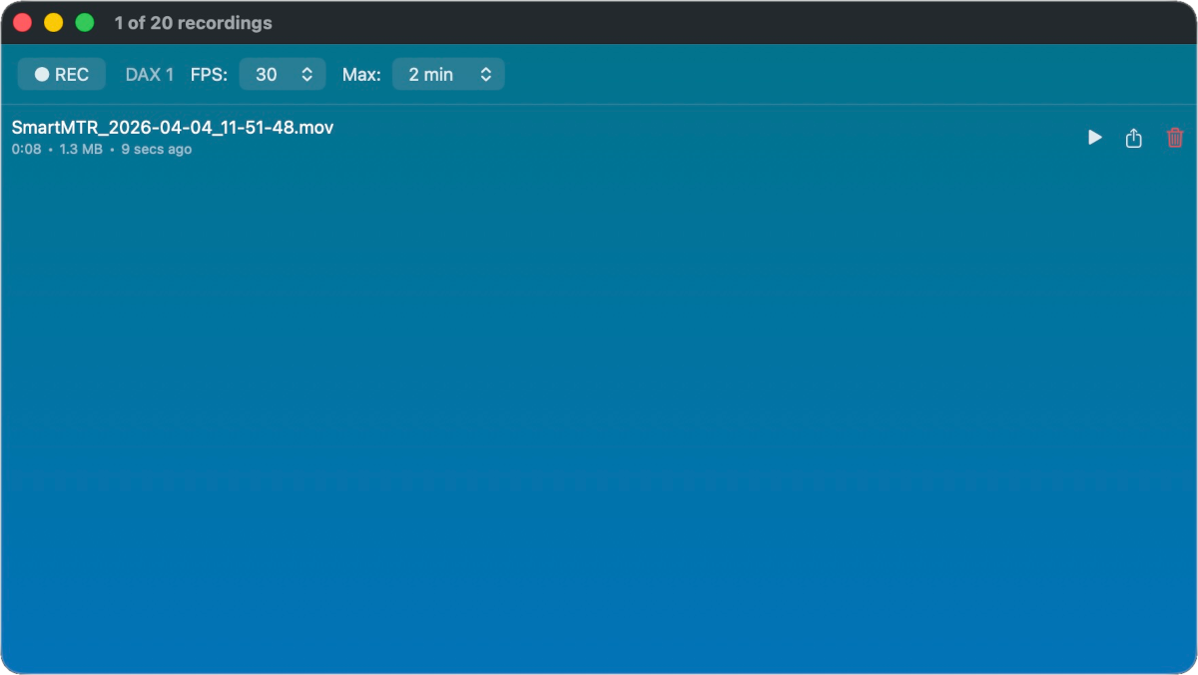Share the SmartMTR recording
The width and height of the screenshot is (1198, 675).
pyautogui.click(x=1134, y=138)
